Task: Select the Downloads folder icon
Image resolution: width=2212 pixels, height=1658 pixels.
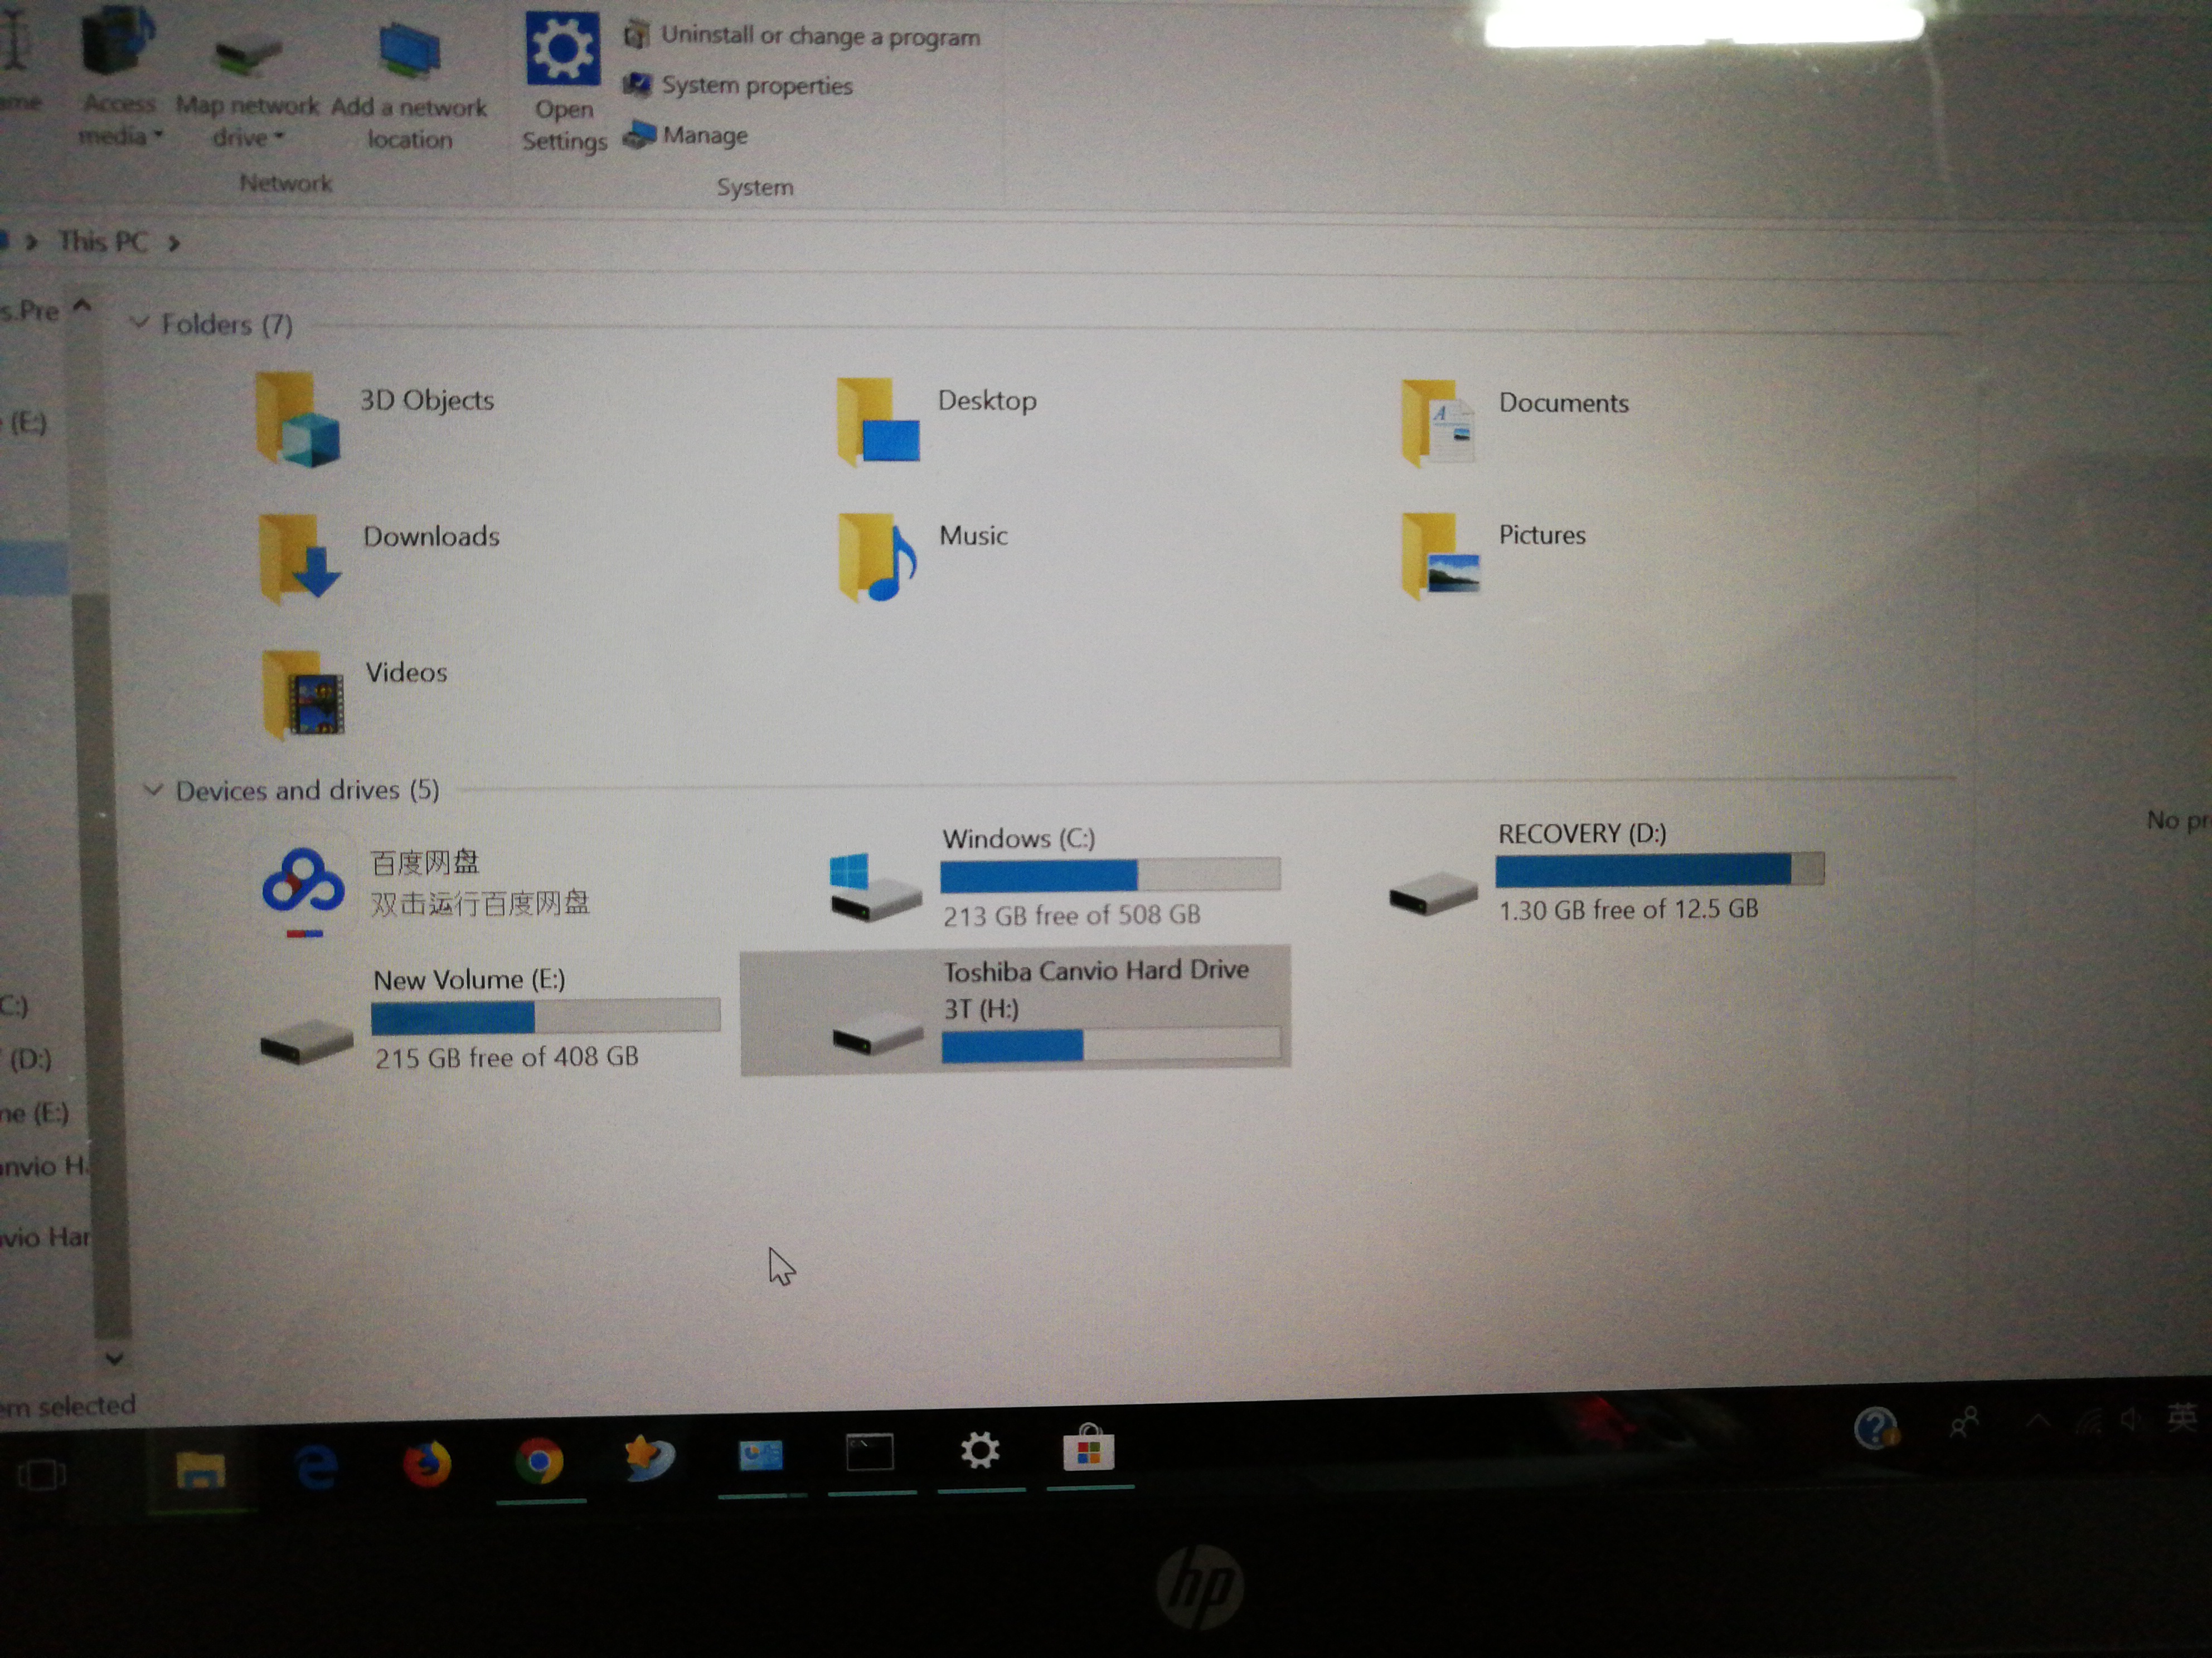Action: (x=299, y=558)
